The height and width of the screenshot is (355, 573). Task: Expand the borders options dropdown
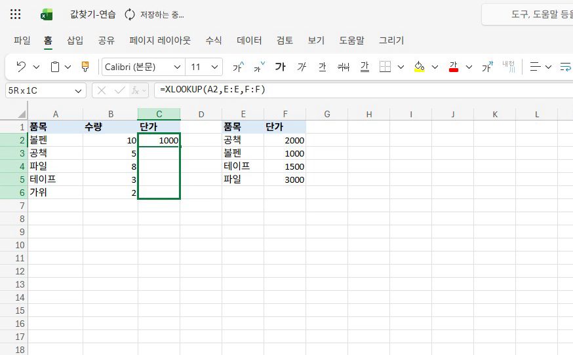click(x=401, y=67)
